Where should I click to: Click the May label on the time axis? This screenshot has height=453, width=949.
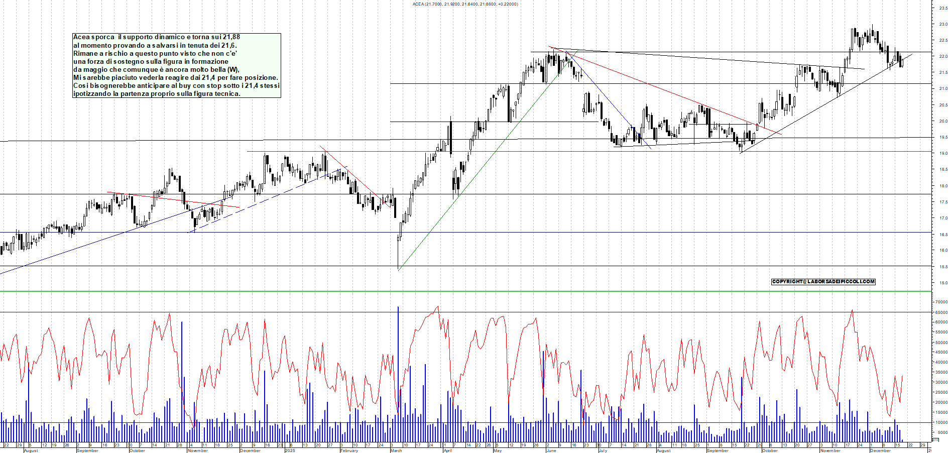point(497,450)
